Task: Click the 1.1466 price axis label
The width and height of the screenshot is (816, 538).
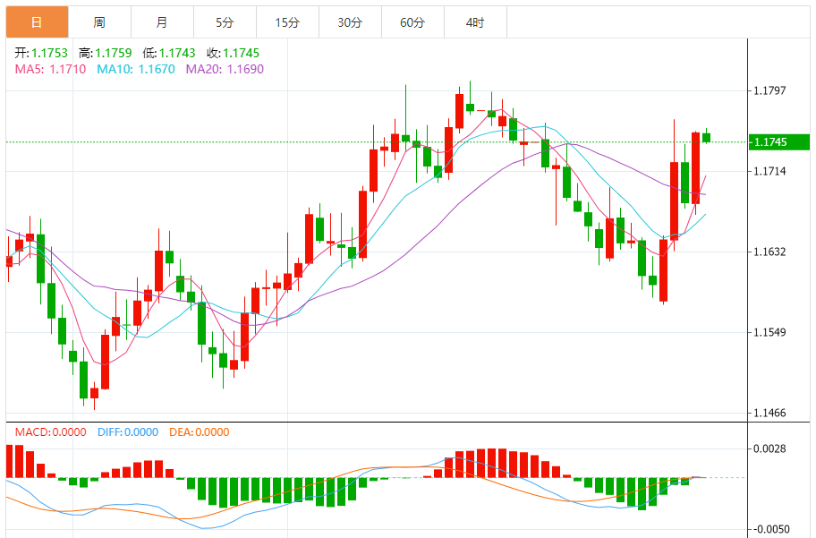Action: click(769, 413)
